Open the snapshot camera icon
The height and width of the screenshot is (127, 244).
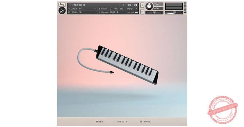(x=129, y=5)
